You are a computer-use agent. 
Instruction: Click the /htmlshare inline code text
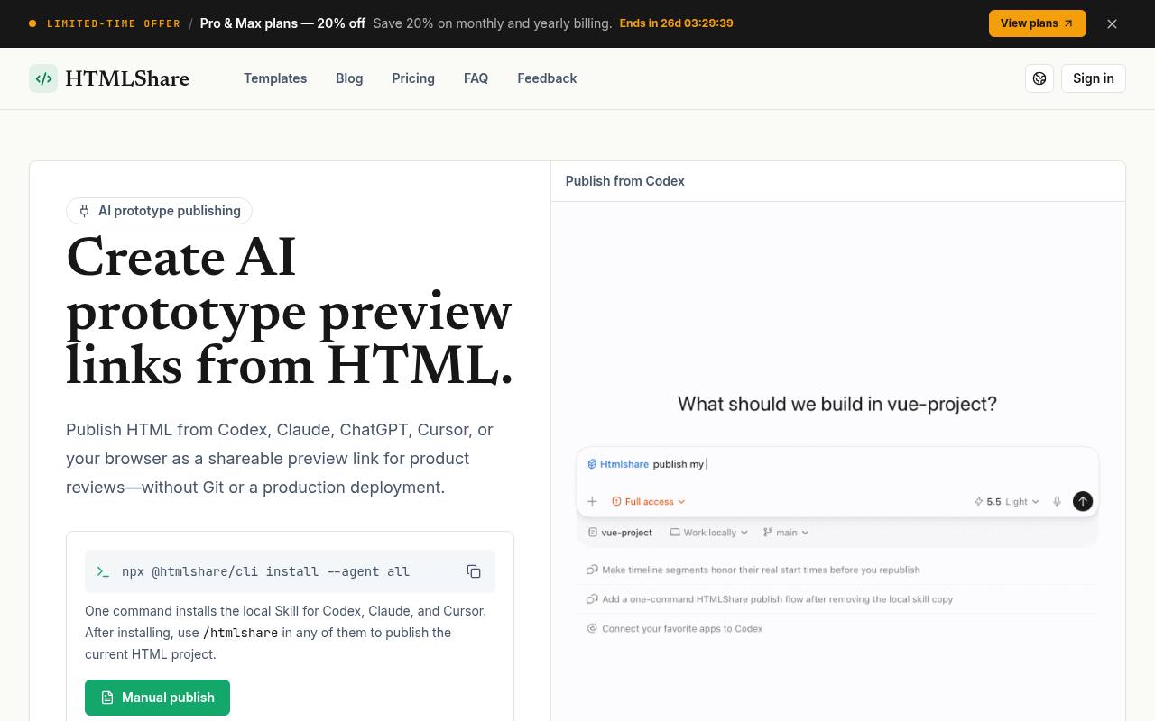[240, 633]
